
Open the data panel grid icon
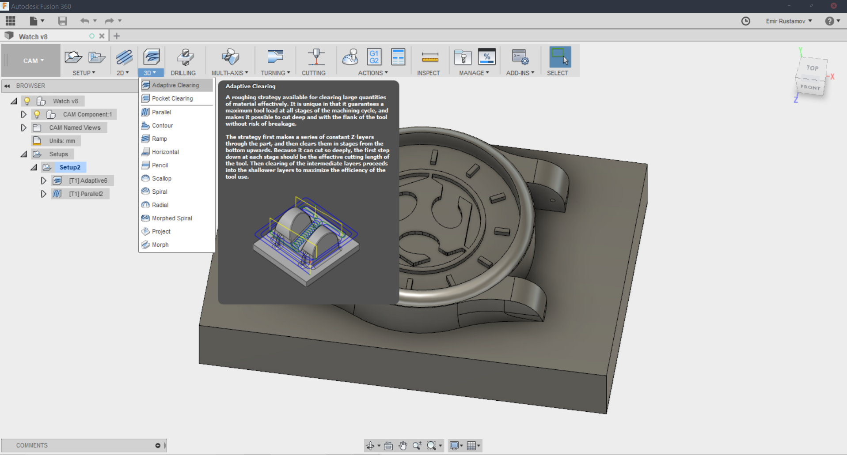11,21
